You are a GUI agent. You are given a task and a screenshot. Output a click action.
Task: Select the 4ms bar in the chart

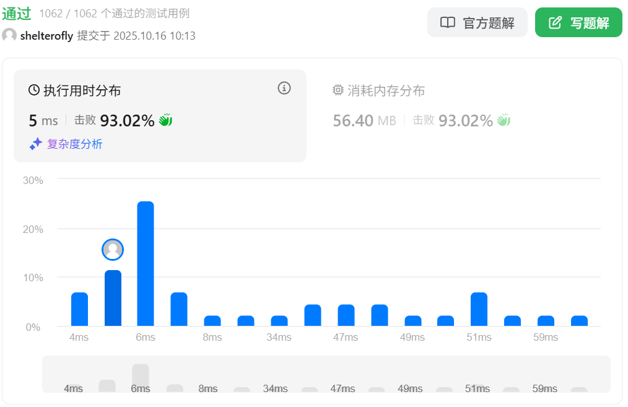79,309
